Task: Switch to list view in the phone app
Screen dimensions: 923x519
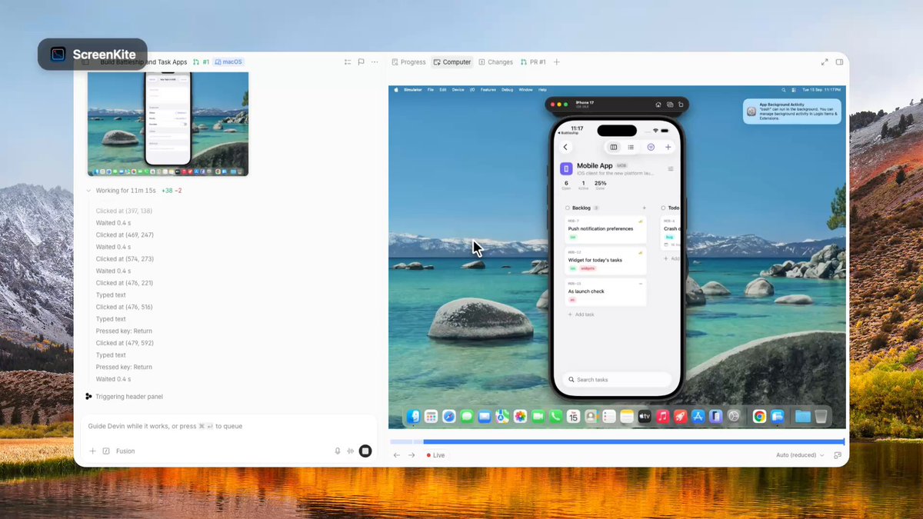Action: coord(631,147)
